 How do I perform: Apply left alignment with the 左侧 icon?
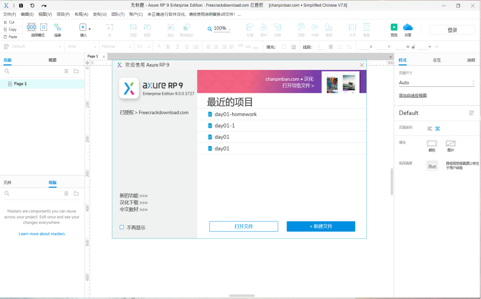point(250,27)
